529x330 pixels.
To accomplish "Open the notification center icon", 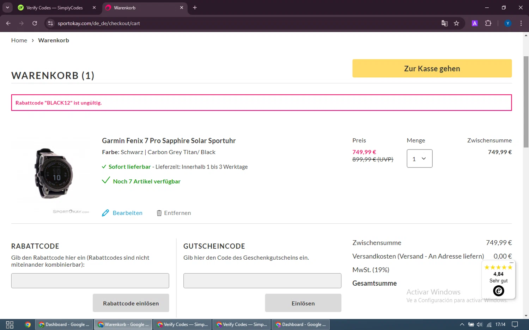I will coord(515,324).
